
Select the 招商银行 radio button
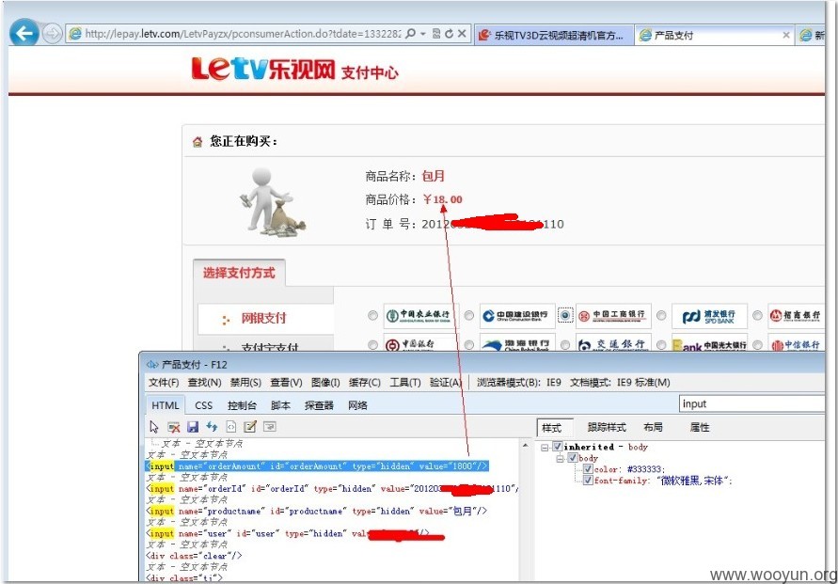757,316
